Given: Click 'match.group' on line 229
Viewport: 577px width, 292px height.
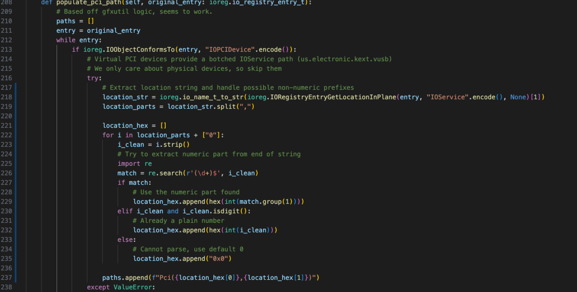Looking at the screenshot, I should pyautogui.click(x=261, y=202).
